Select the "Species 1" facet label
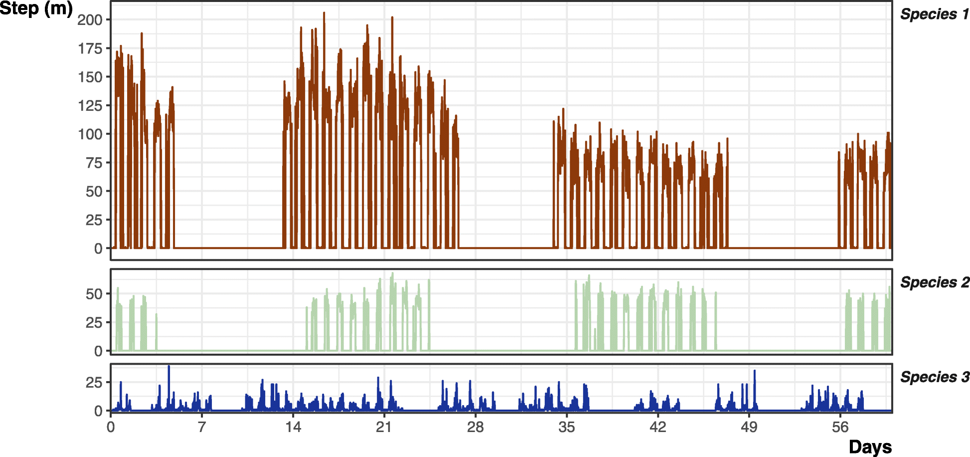The width and height of the screenshot is (970, 457). [935, 14]
